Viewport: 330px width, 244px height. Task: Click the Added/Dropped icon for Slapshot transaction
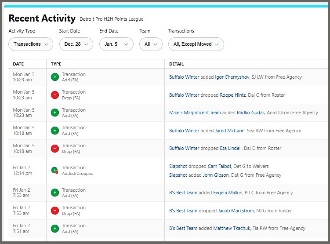(x=55, y=171)
